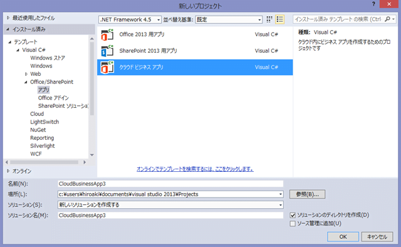The height and width of the screenshot is (247, 401).
Task: Click the Cloud Business App template icon
Action: click(x=107, y=67)
